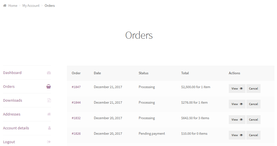Click the Account details user icon
This screenshot has height=146, width=277.
(x=49, y=128)
